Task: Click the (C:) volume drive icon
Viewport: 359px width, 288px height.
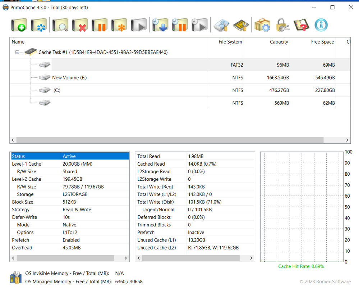Action: pos(45,90)
